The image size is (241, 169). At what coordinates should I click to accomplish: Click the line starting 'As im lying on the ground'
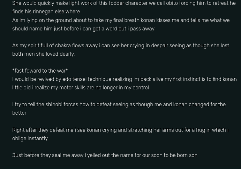click(121, 20)
